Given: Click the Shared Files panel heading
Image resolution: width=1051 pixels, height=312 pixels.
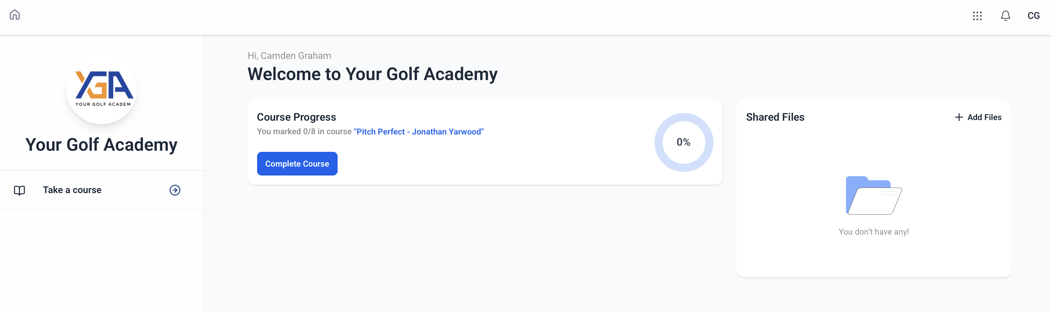Looking at the screenshot, I should click(x=775, y=117).
